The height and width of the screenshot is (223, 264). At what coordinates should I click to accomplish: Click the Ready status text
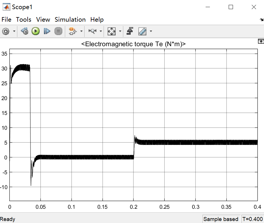[8, 219]
